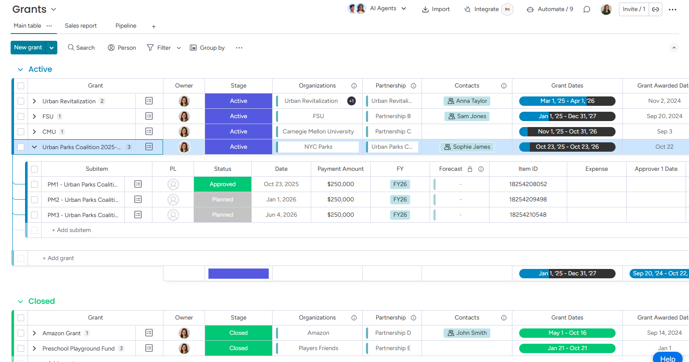Click info icon on Organizations column

click(354, 86)
